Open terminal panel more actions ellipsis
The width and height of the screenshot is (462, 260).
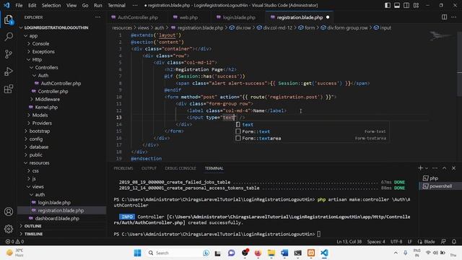click(x=435, y=168)
